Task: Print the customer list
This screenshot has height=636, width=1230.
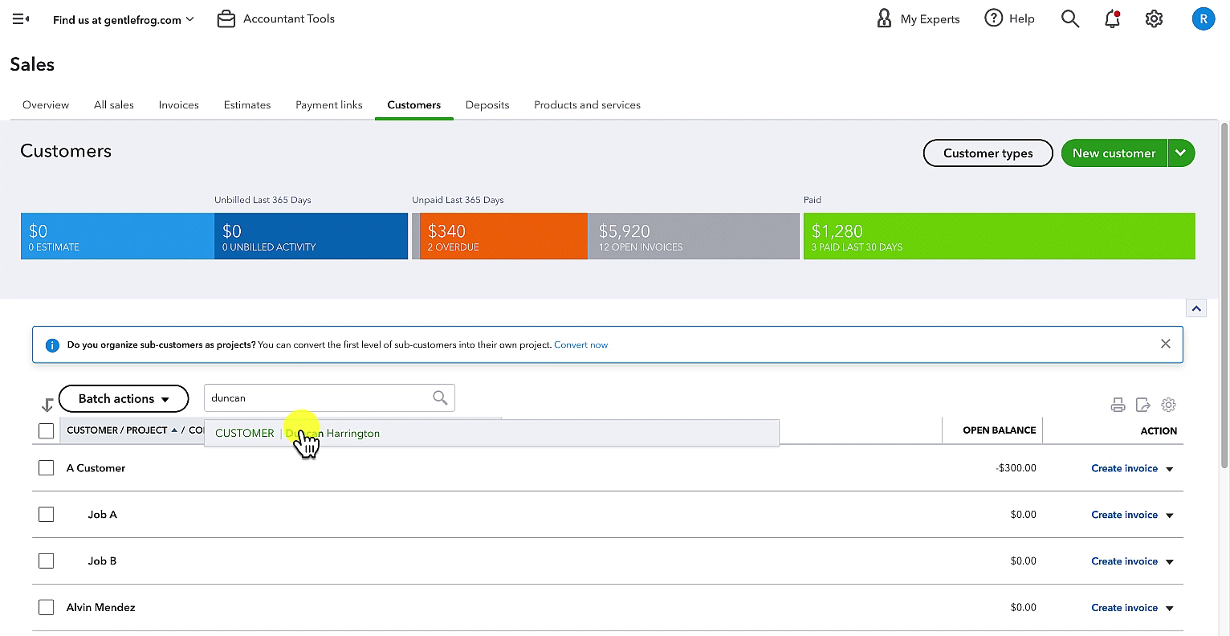Action: [x=1118, y=405]
